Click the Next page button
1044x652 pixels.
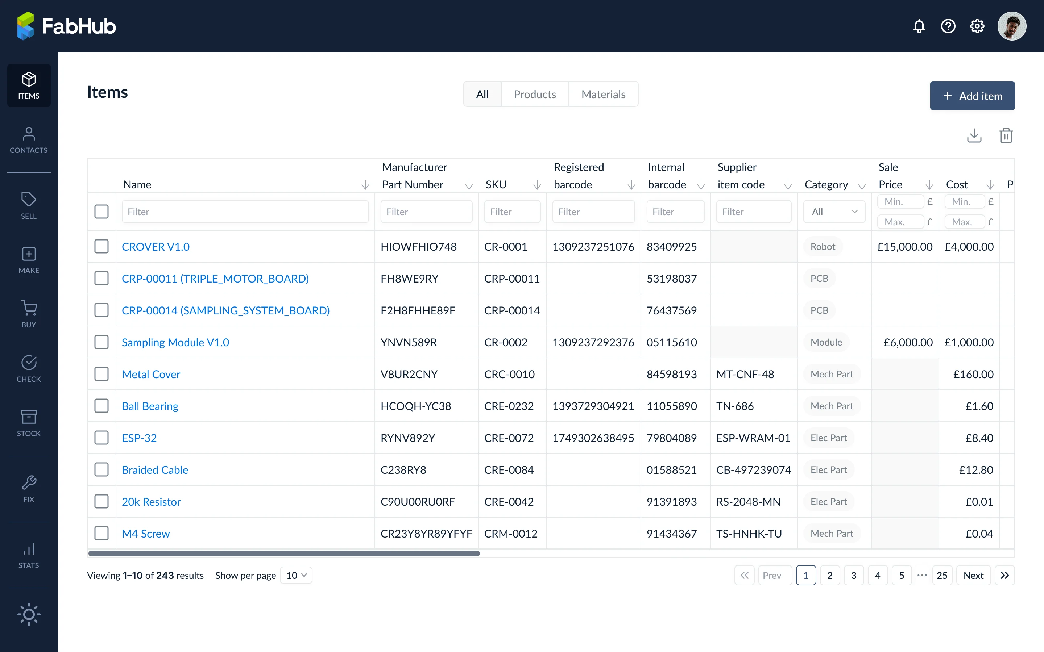tap(974, 575)
